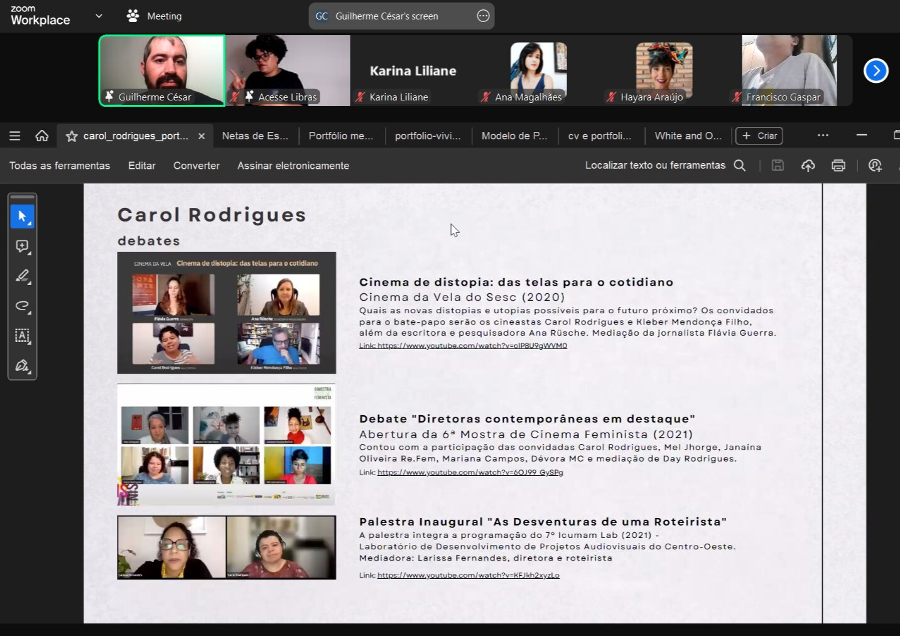Select the text box tool
This screenshot has height=636, width=900.
pos(22,336)
